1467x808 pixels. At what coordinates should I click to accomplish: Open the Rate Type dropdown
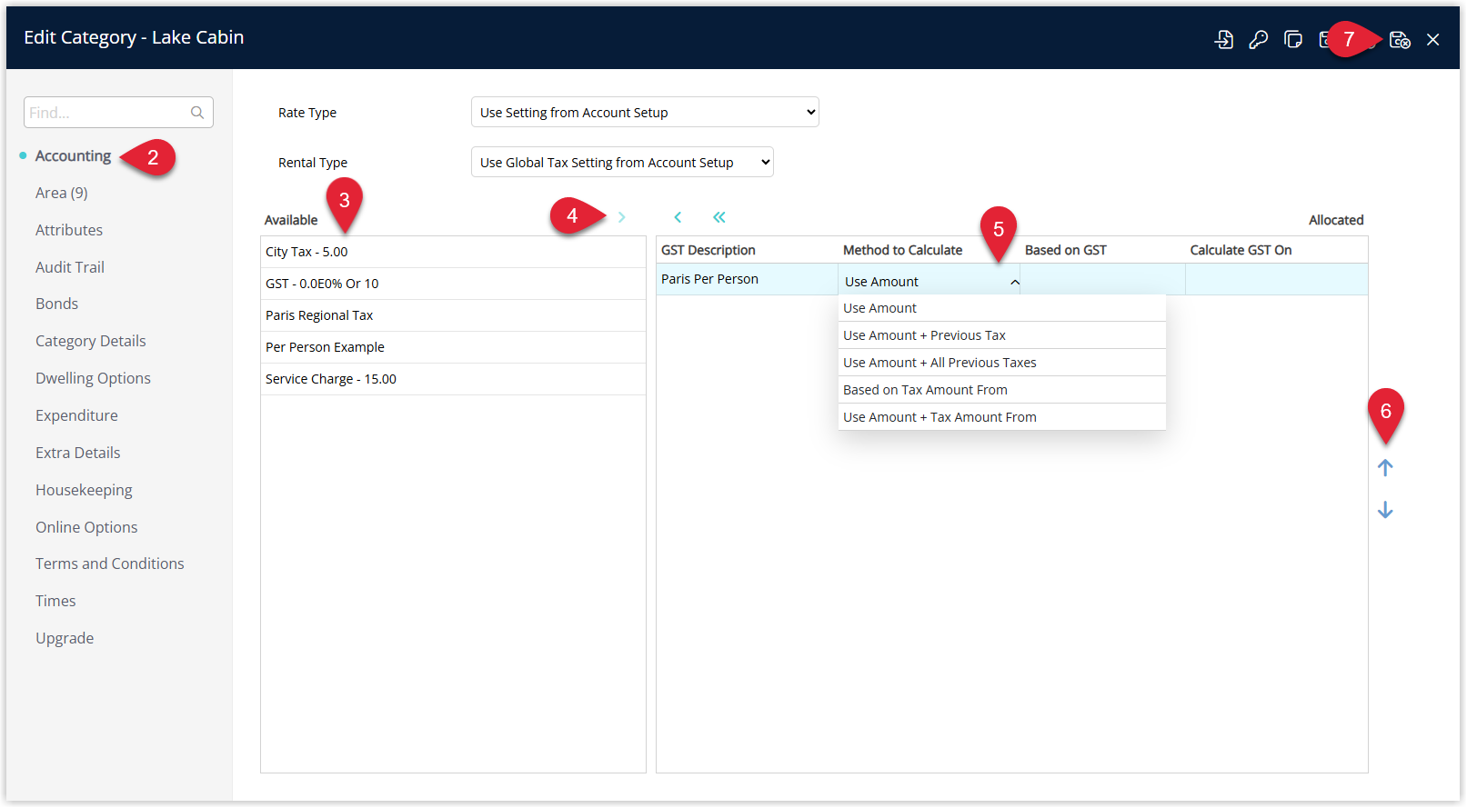tap(645, 112)
